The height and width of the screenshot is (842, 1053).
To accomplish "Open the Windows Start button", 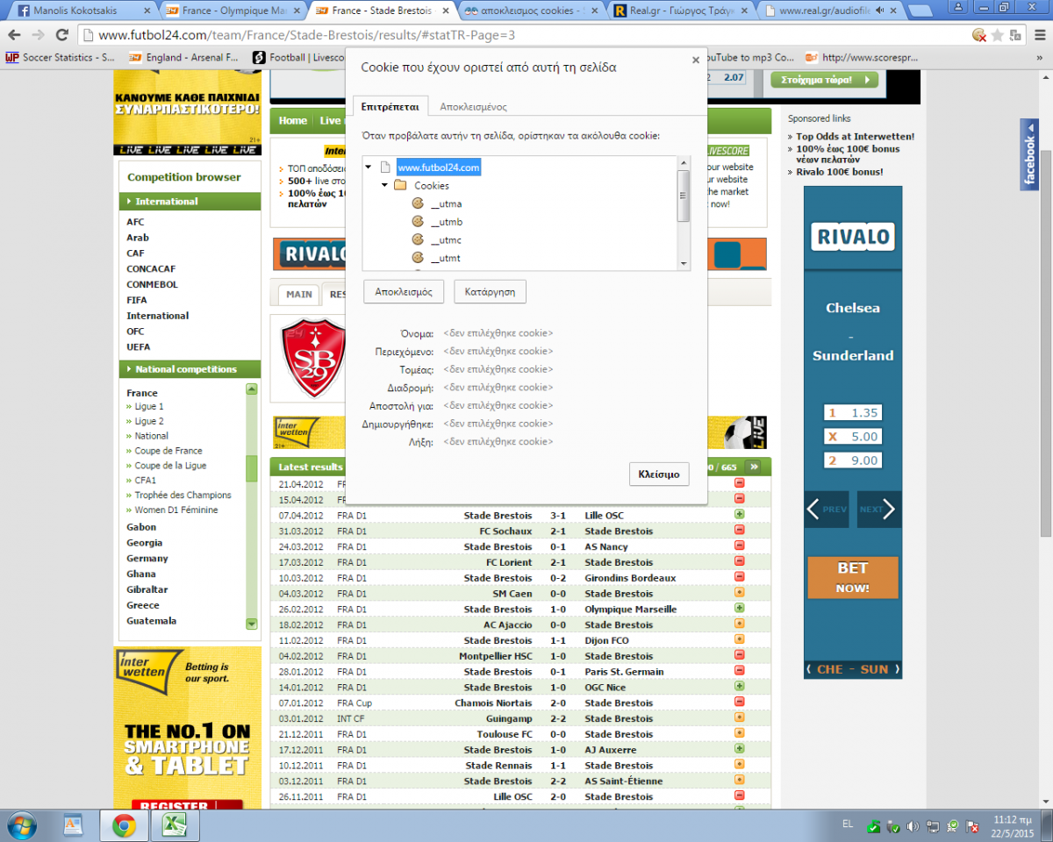I will [x=20, y=825].
